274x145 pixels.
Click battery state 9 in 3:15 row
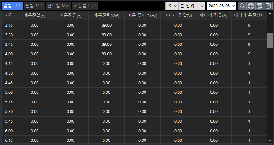point(249,25)
